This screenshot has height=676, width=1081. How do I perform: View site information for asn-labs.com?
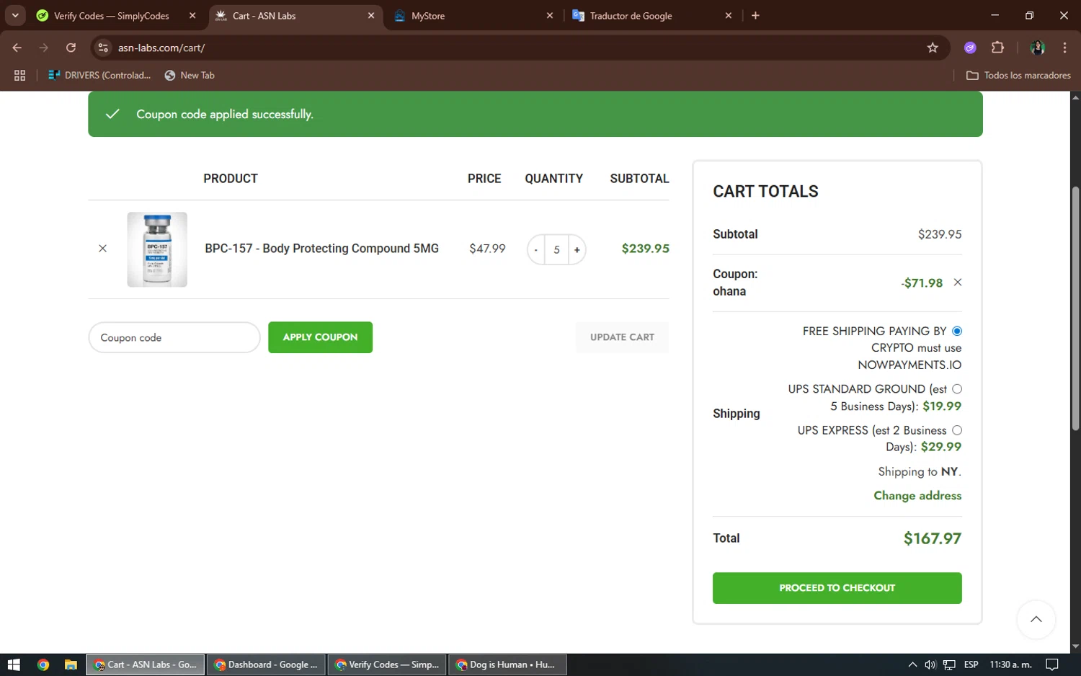pos(103,48)
